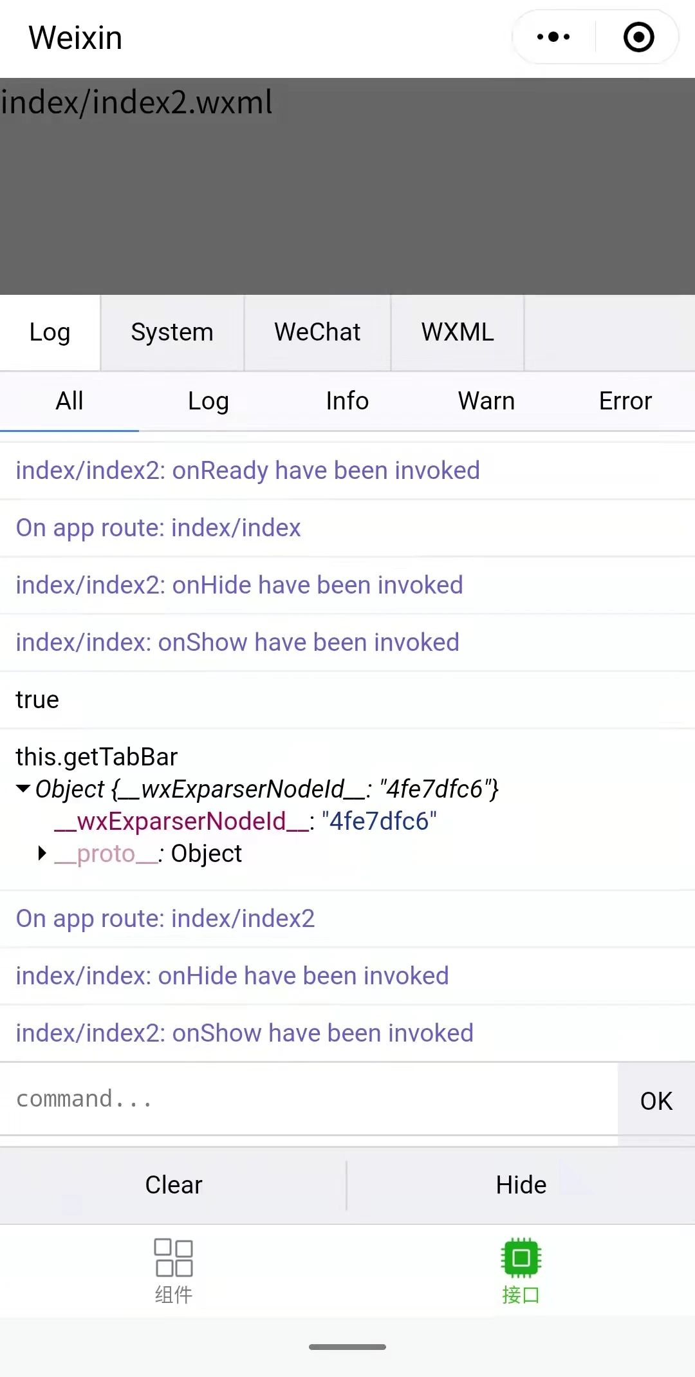The width and height of the screenshot is (695, 1377).
Task: Collapse the Object __wxExparserNodeId__ entry
Action: point(24,789)
